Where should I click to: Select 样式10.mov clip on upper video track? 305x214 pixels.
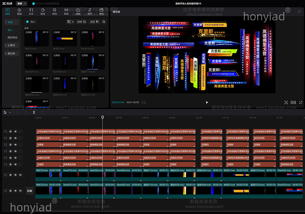pos(48,175)
